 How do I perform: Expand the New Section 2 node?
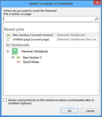point(13,58)
